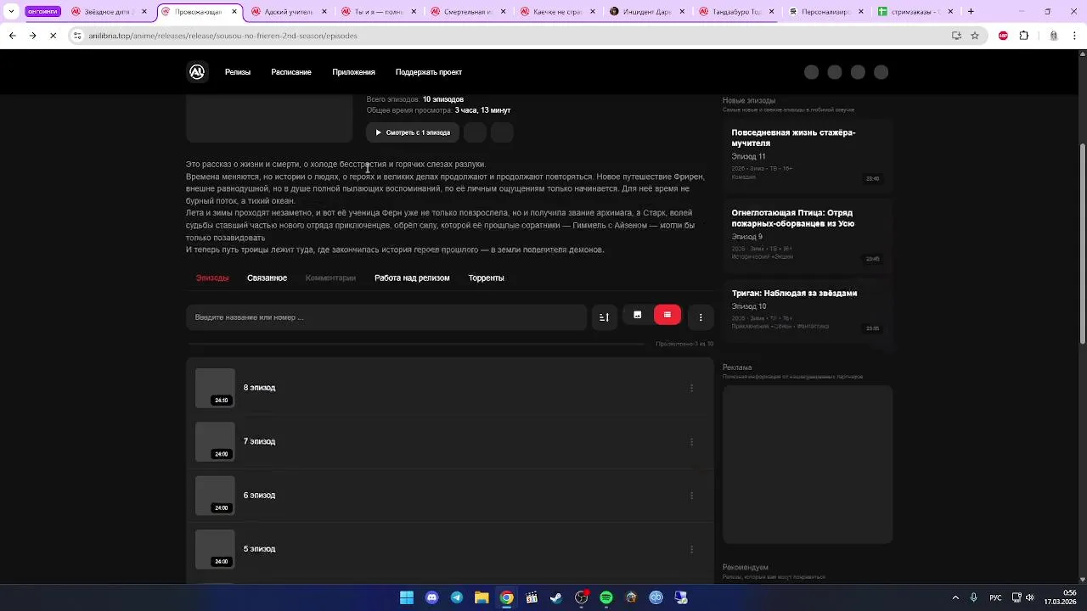Open Поддержать проект link
The width and height of the screenshot is (1087, 611).
click(429, 72)
